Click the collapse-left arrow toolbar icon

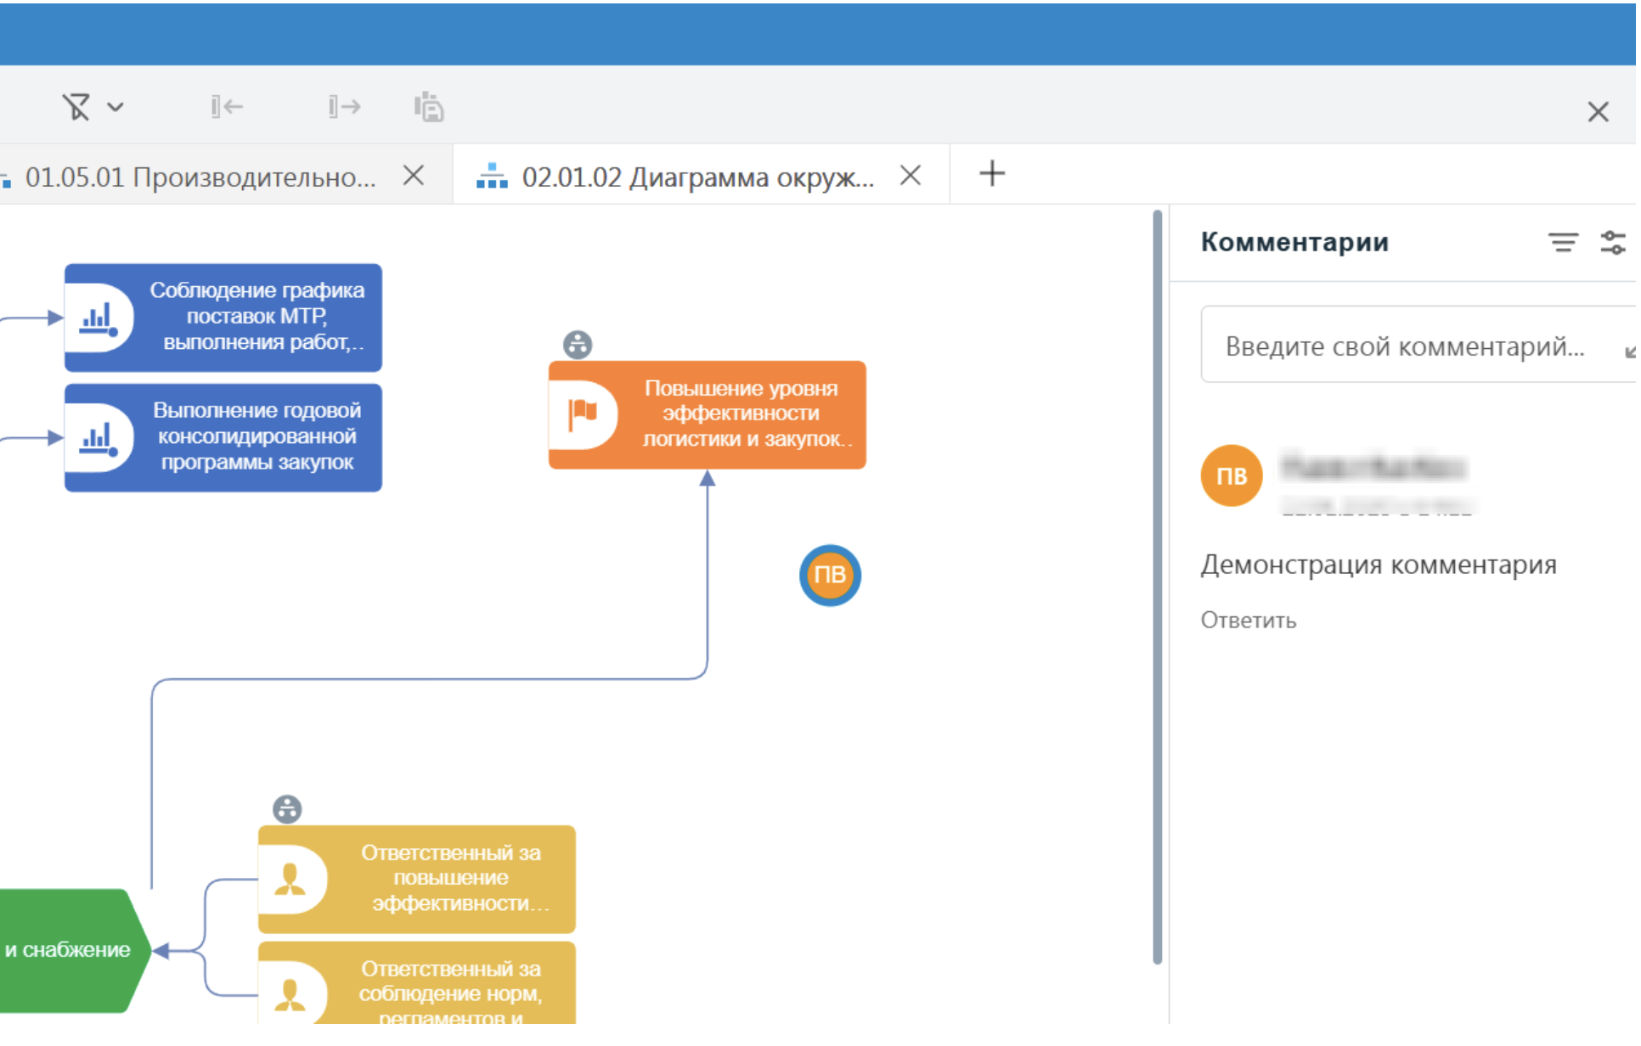point(225,106)
